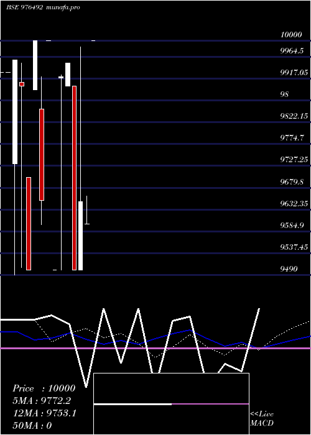Click the first tall white candlestick body

(x=15, y=112)
